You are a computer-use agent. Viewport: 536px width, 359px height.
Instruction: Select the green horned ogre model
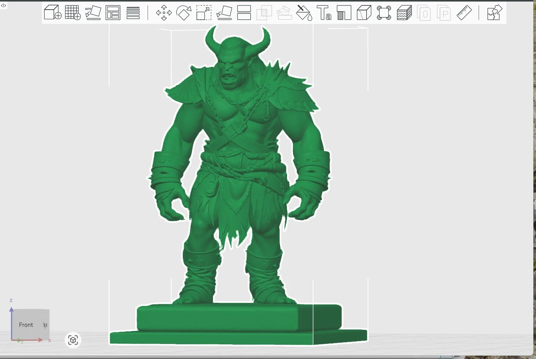(239, 185)
